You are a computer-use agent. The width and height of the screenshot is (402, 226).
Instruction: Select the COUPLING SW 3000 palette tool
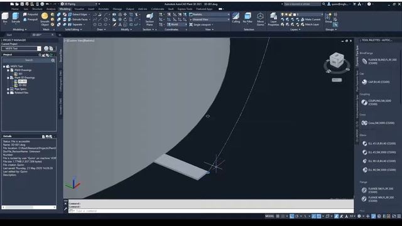[376, 102]
